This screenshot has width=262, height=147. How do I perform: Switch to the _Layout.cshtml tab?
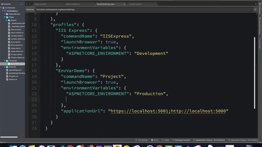pos(135,4)
